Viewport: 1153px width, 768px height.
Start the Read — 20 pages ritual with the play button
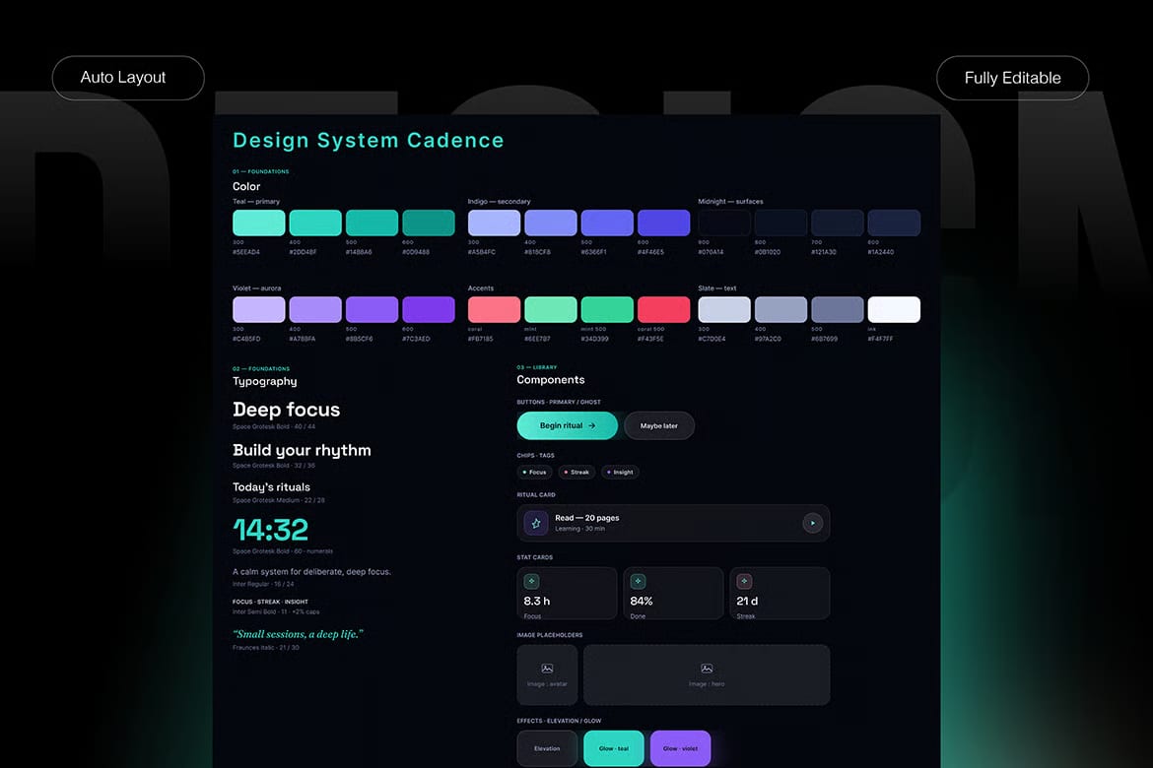pyautogui.click(x=813, y=523)
